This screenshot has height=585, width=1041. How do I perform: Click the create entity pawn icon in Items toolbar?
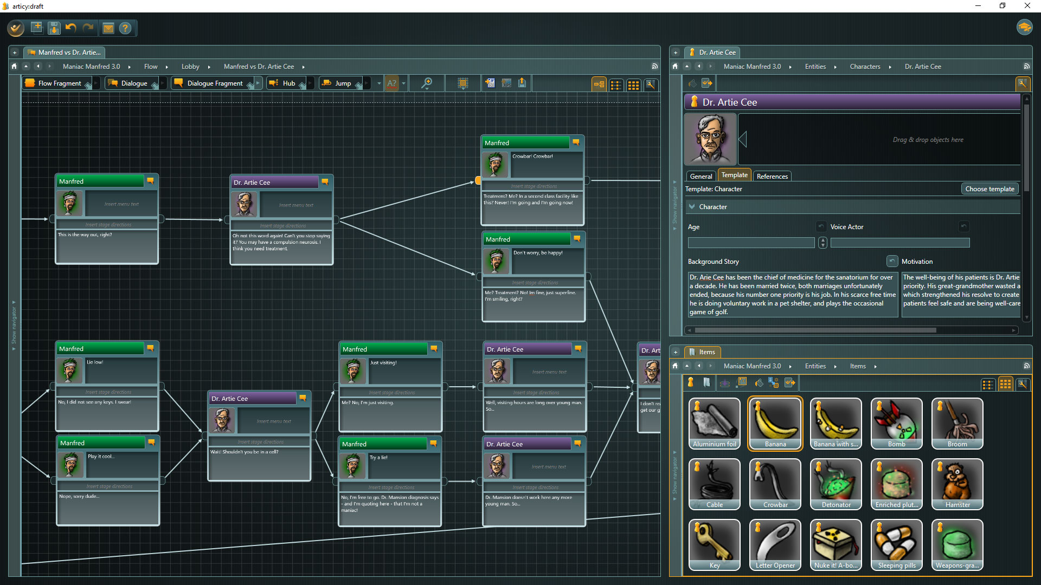690,382
